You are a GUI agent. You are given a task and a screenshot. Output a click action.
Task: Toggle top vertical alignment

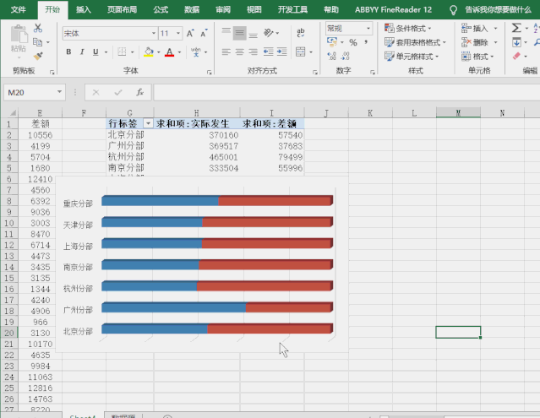226,33
